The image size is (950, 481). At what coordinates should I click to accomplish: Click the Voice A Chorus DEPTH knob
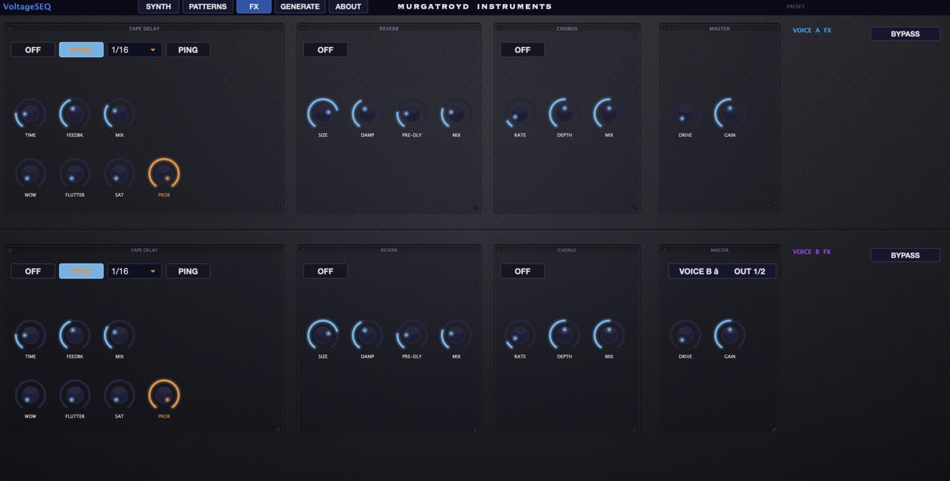pos(564,113)
